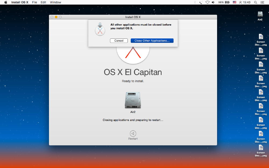The width and height of the screenshot is (269, 168).
Task: Open the volume control icon
Action: (213, 2)
